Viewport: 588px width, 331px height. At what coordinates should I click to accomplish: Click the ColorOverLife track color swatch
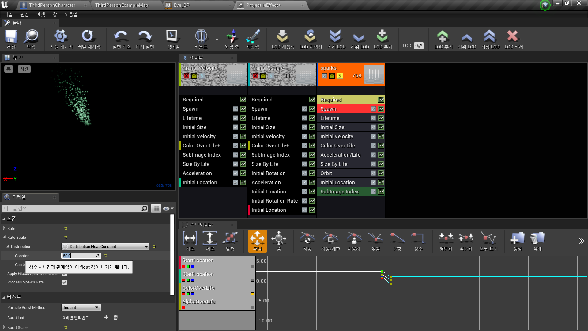click(252, 294)
